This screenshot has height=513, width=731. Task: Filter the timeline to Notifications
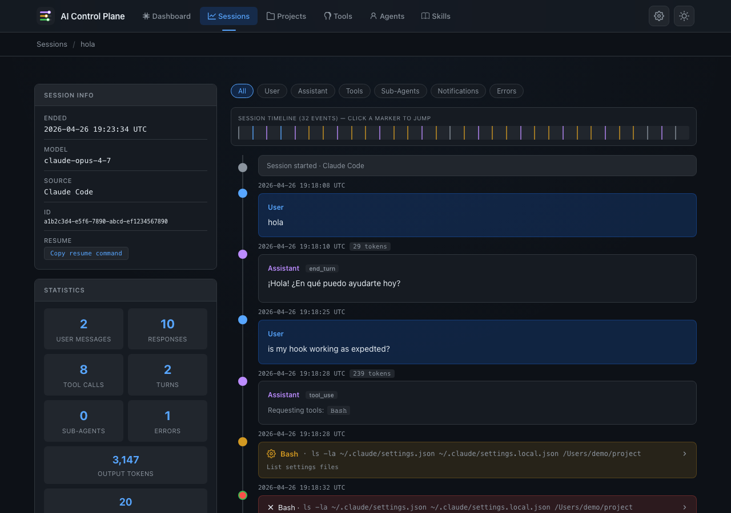(x=458, y=91)
